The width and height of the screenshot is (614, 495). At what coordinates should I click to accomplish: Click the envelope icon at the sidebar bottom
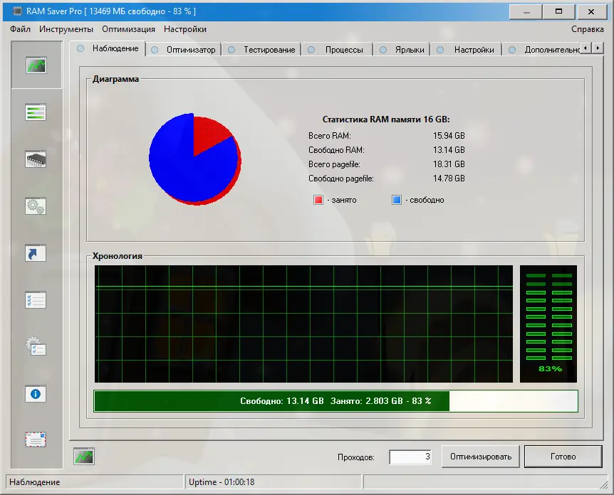click(36, 440)
